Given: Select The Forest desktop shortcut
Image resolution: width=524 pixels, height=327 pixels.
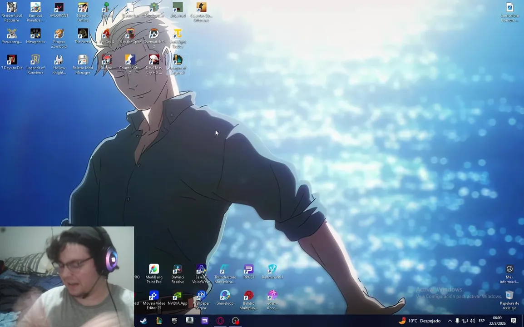Looking at the screenshot, I should pos(83,36).
